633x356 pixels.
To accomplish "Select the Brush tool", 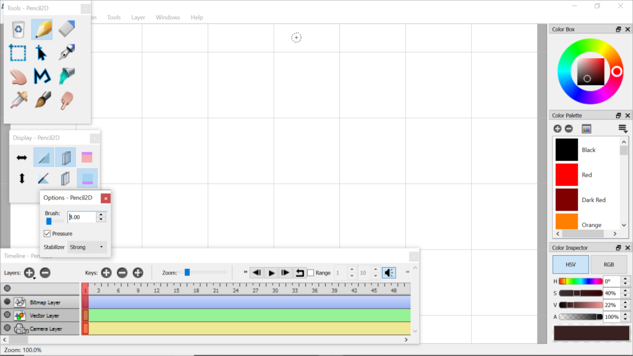I will tap(42, 99).
